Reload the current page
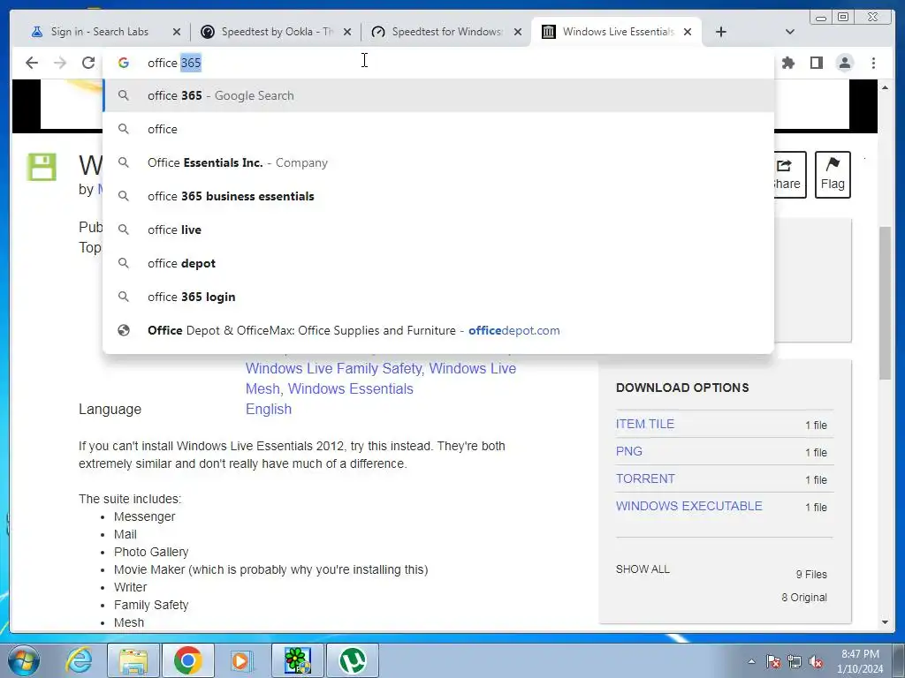 pos(88,63)
